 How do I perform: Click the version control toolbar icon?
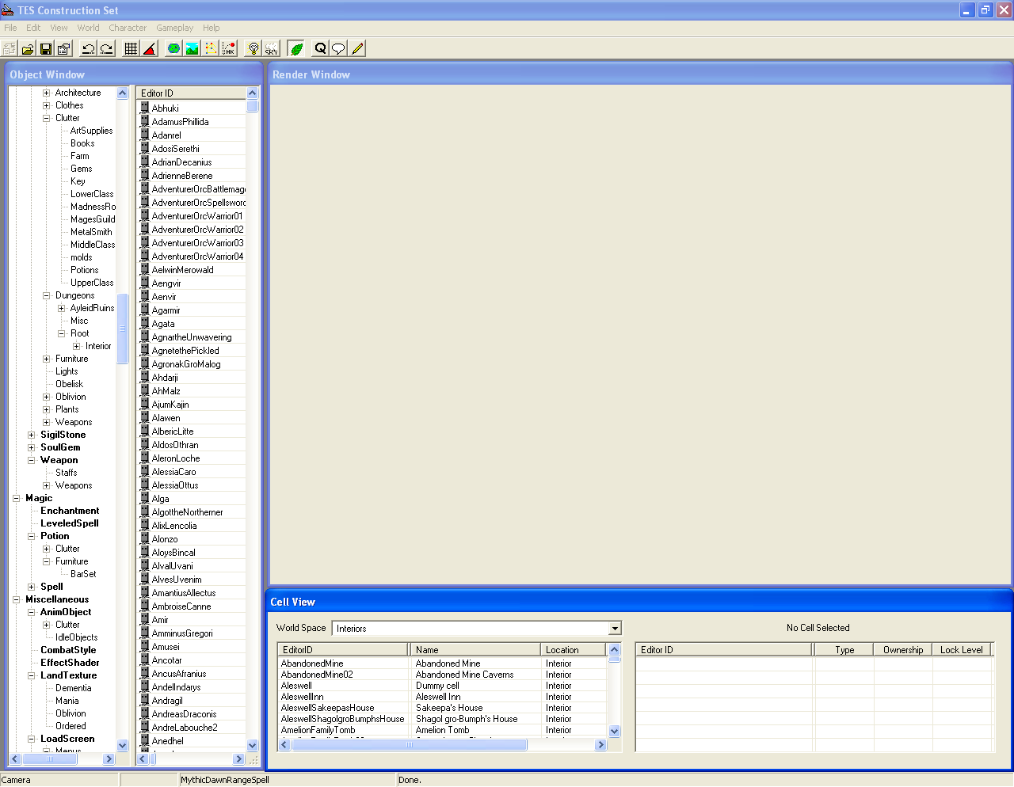10,48
